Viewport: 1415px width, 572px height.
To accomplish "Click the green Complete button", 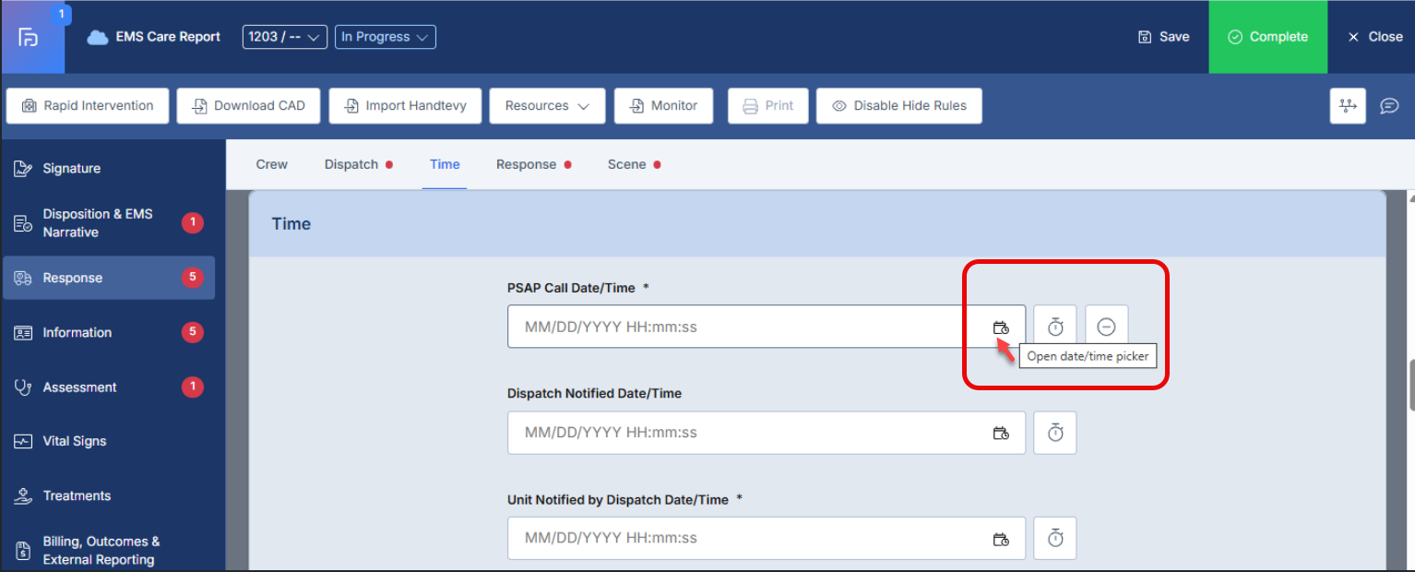I will click(x=1267, y=37).
